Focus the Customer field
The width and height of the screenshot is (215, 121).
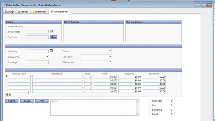point(37,37)
